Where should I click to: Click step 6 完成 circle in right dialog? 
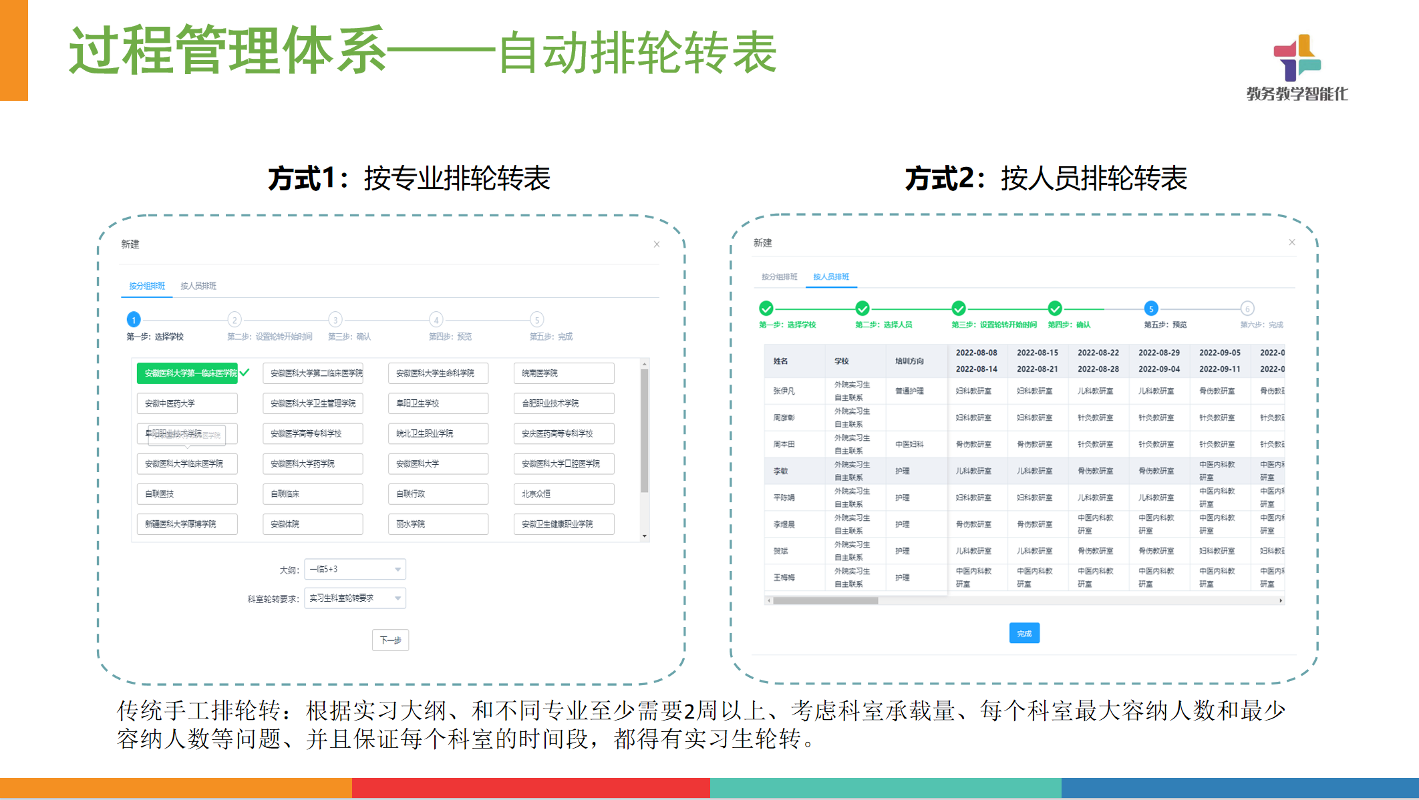tap(1247, 309)
